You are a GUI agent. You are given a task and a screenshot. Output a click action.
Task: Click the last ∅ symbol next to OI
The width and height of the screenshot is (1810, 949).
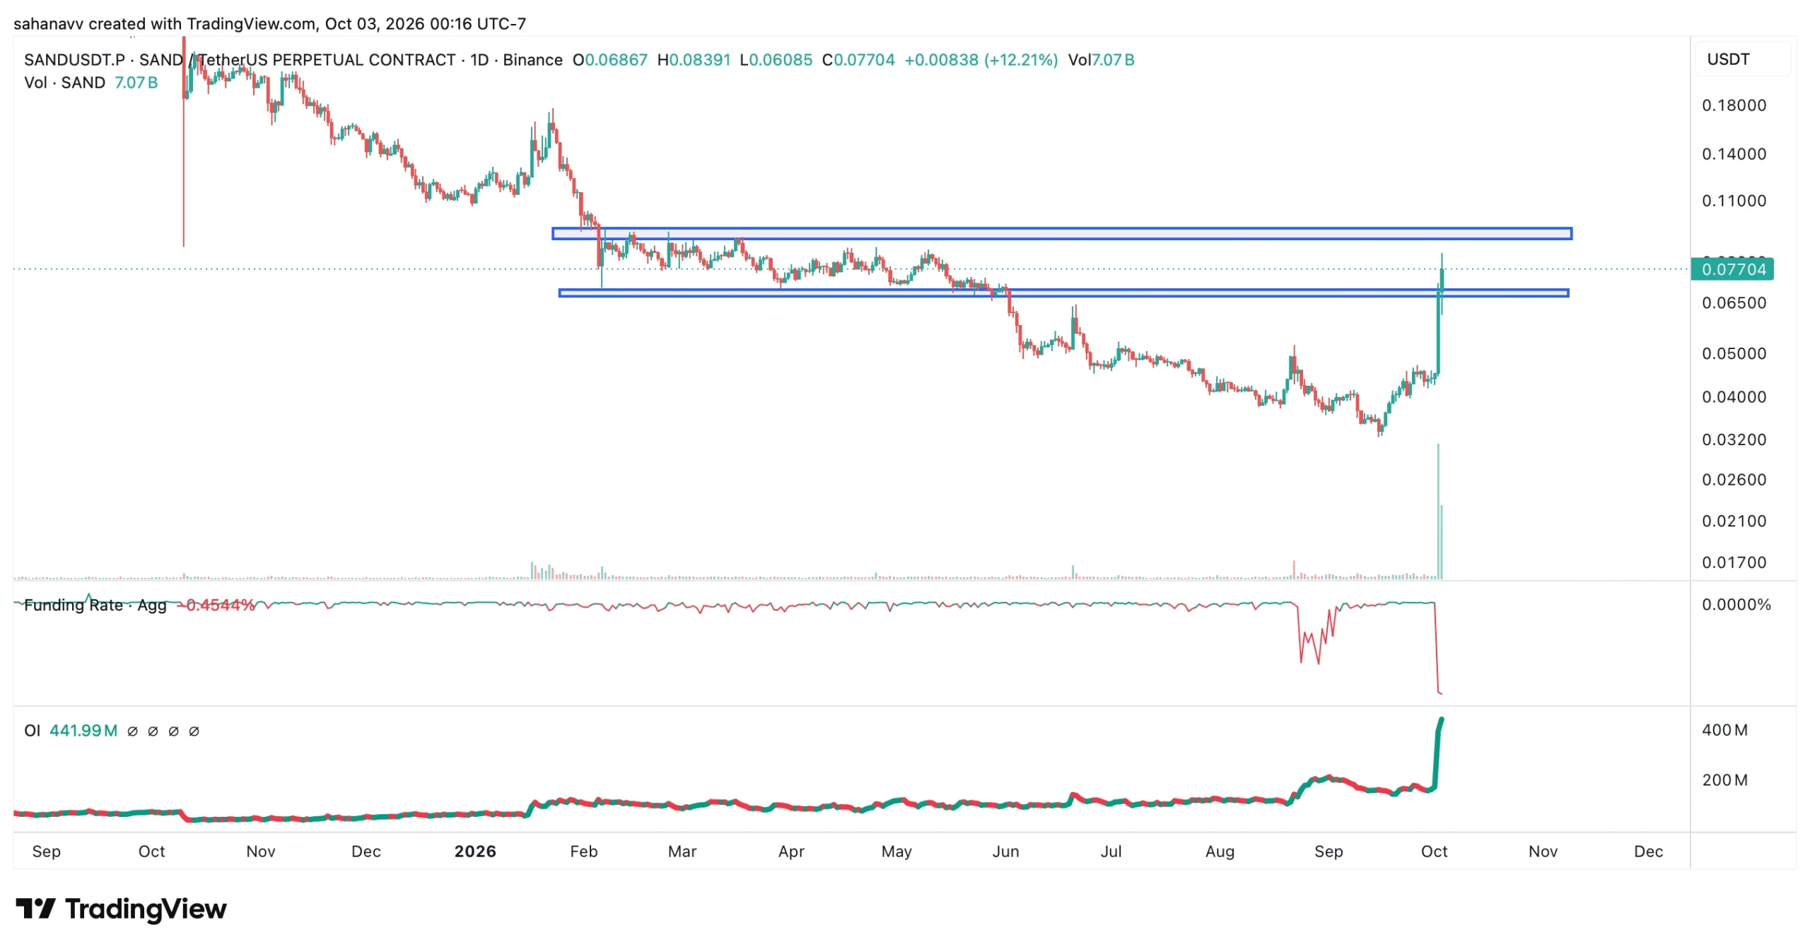(194, 731)
